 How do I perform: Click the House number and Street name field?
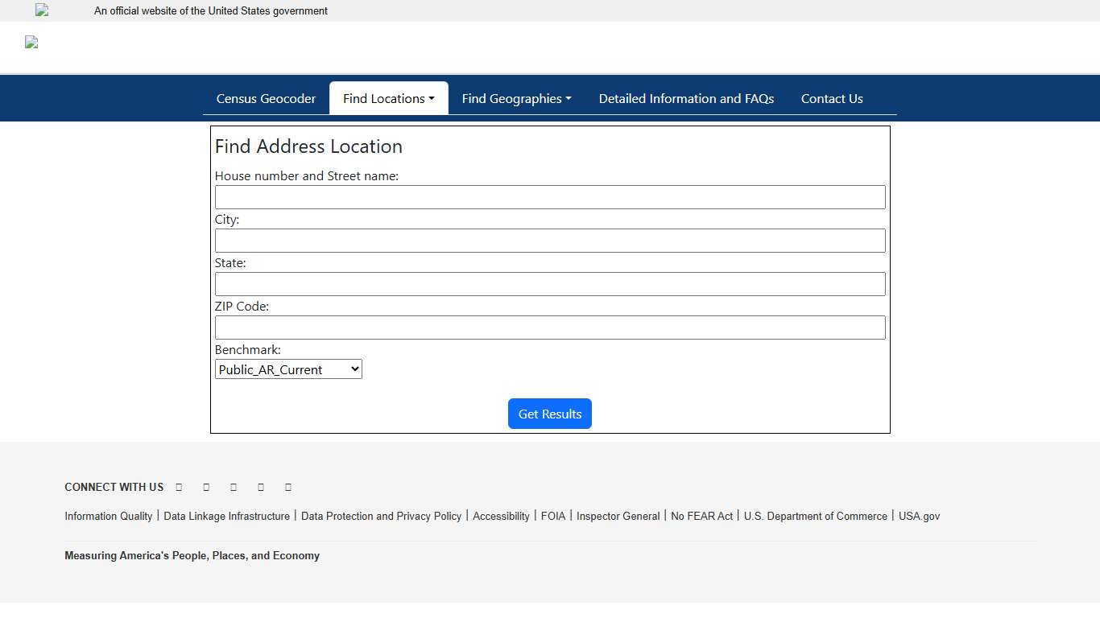point(550,196)
